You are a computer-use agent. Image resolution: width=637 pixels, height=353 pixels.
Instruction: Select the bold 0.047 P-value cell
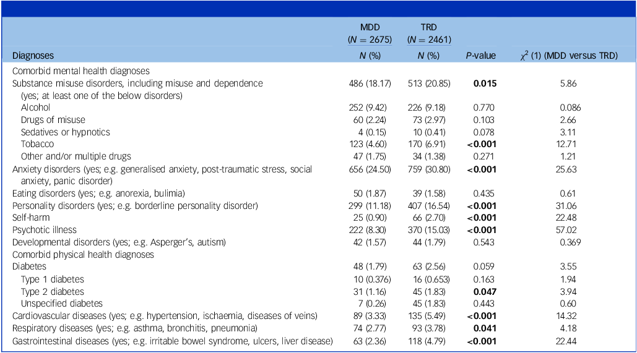pyautogui.click(x=485, y=291)
